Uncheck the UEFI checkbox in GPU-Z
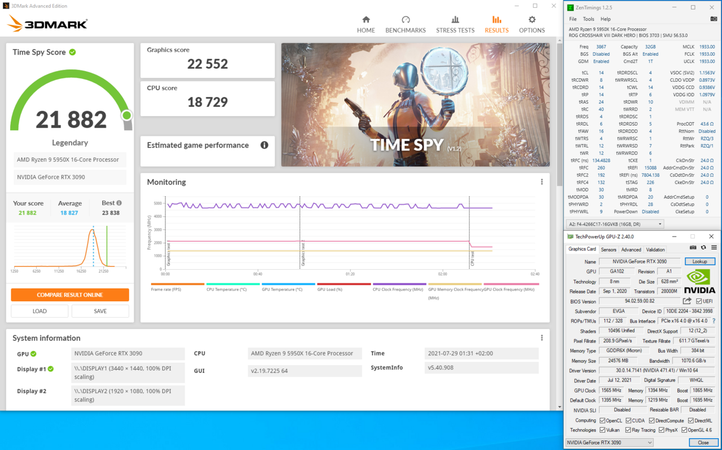 698,301
